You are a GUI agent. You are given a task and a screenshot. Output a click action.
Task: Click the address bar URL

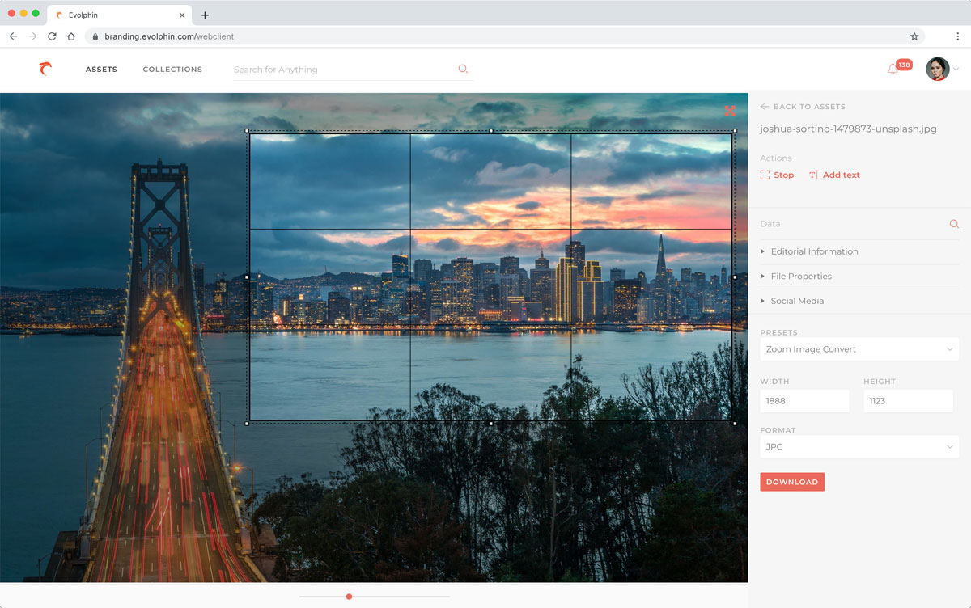point(169,36)
